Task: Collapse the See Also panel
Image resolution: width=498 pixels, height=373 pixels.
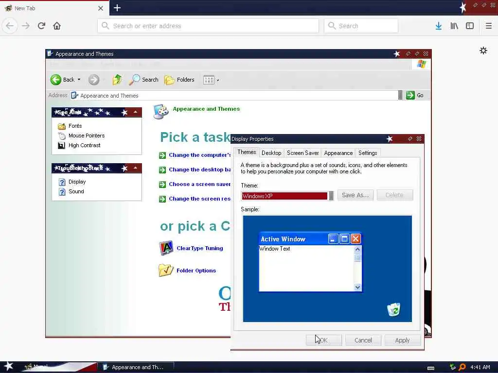Action: [x=136, y=112]
